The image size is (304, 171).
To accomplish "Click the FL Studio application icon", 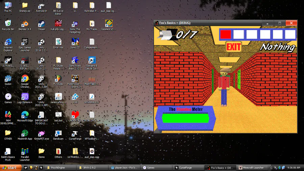I will [58, 80].
